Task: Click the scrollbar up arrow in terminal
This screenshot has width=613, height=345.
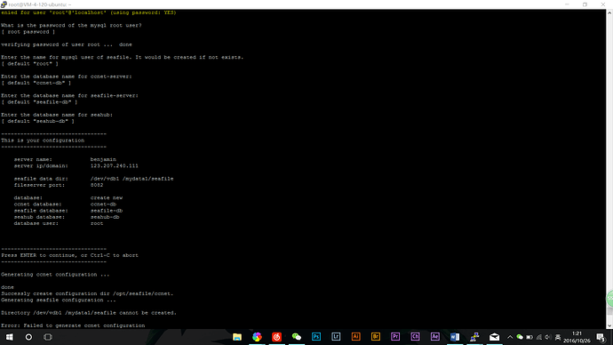Action: pos(609,12)
